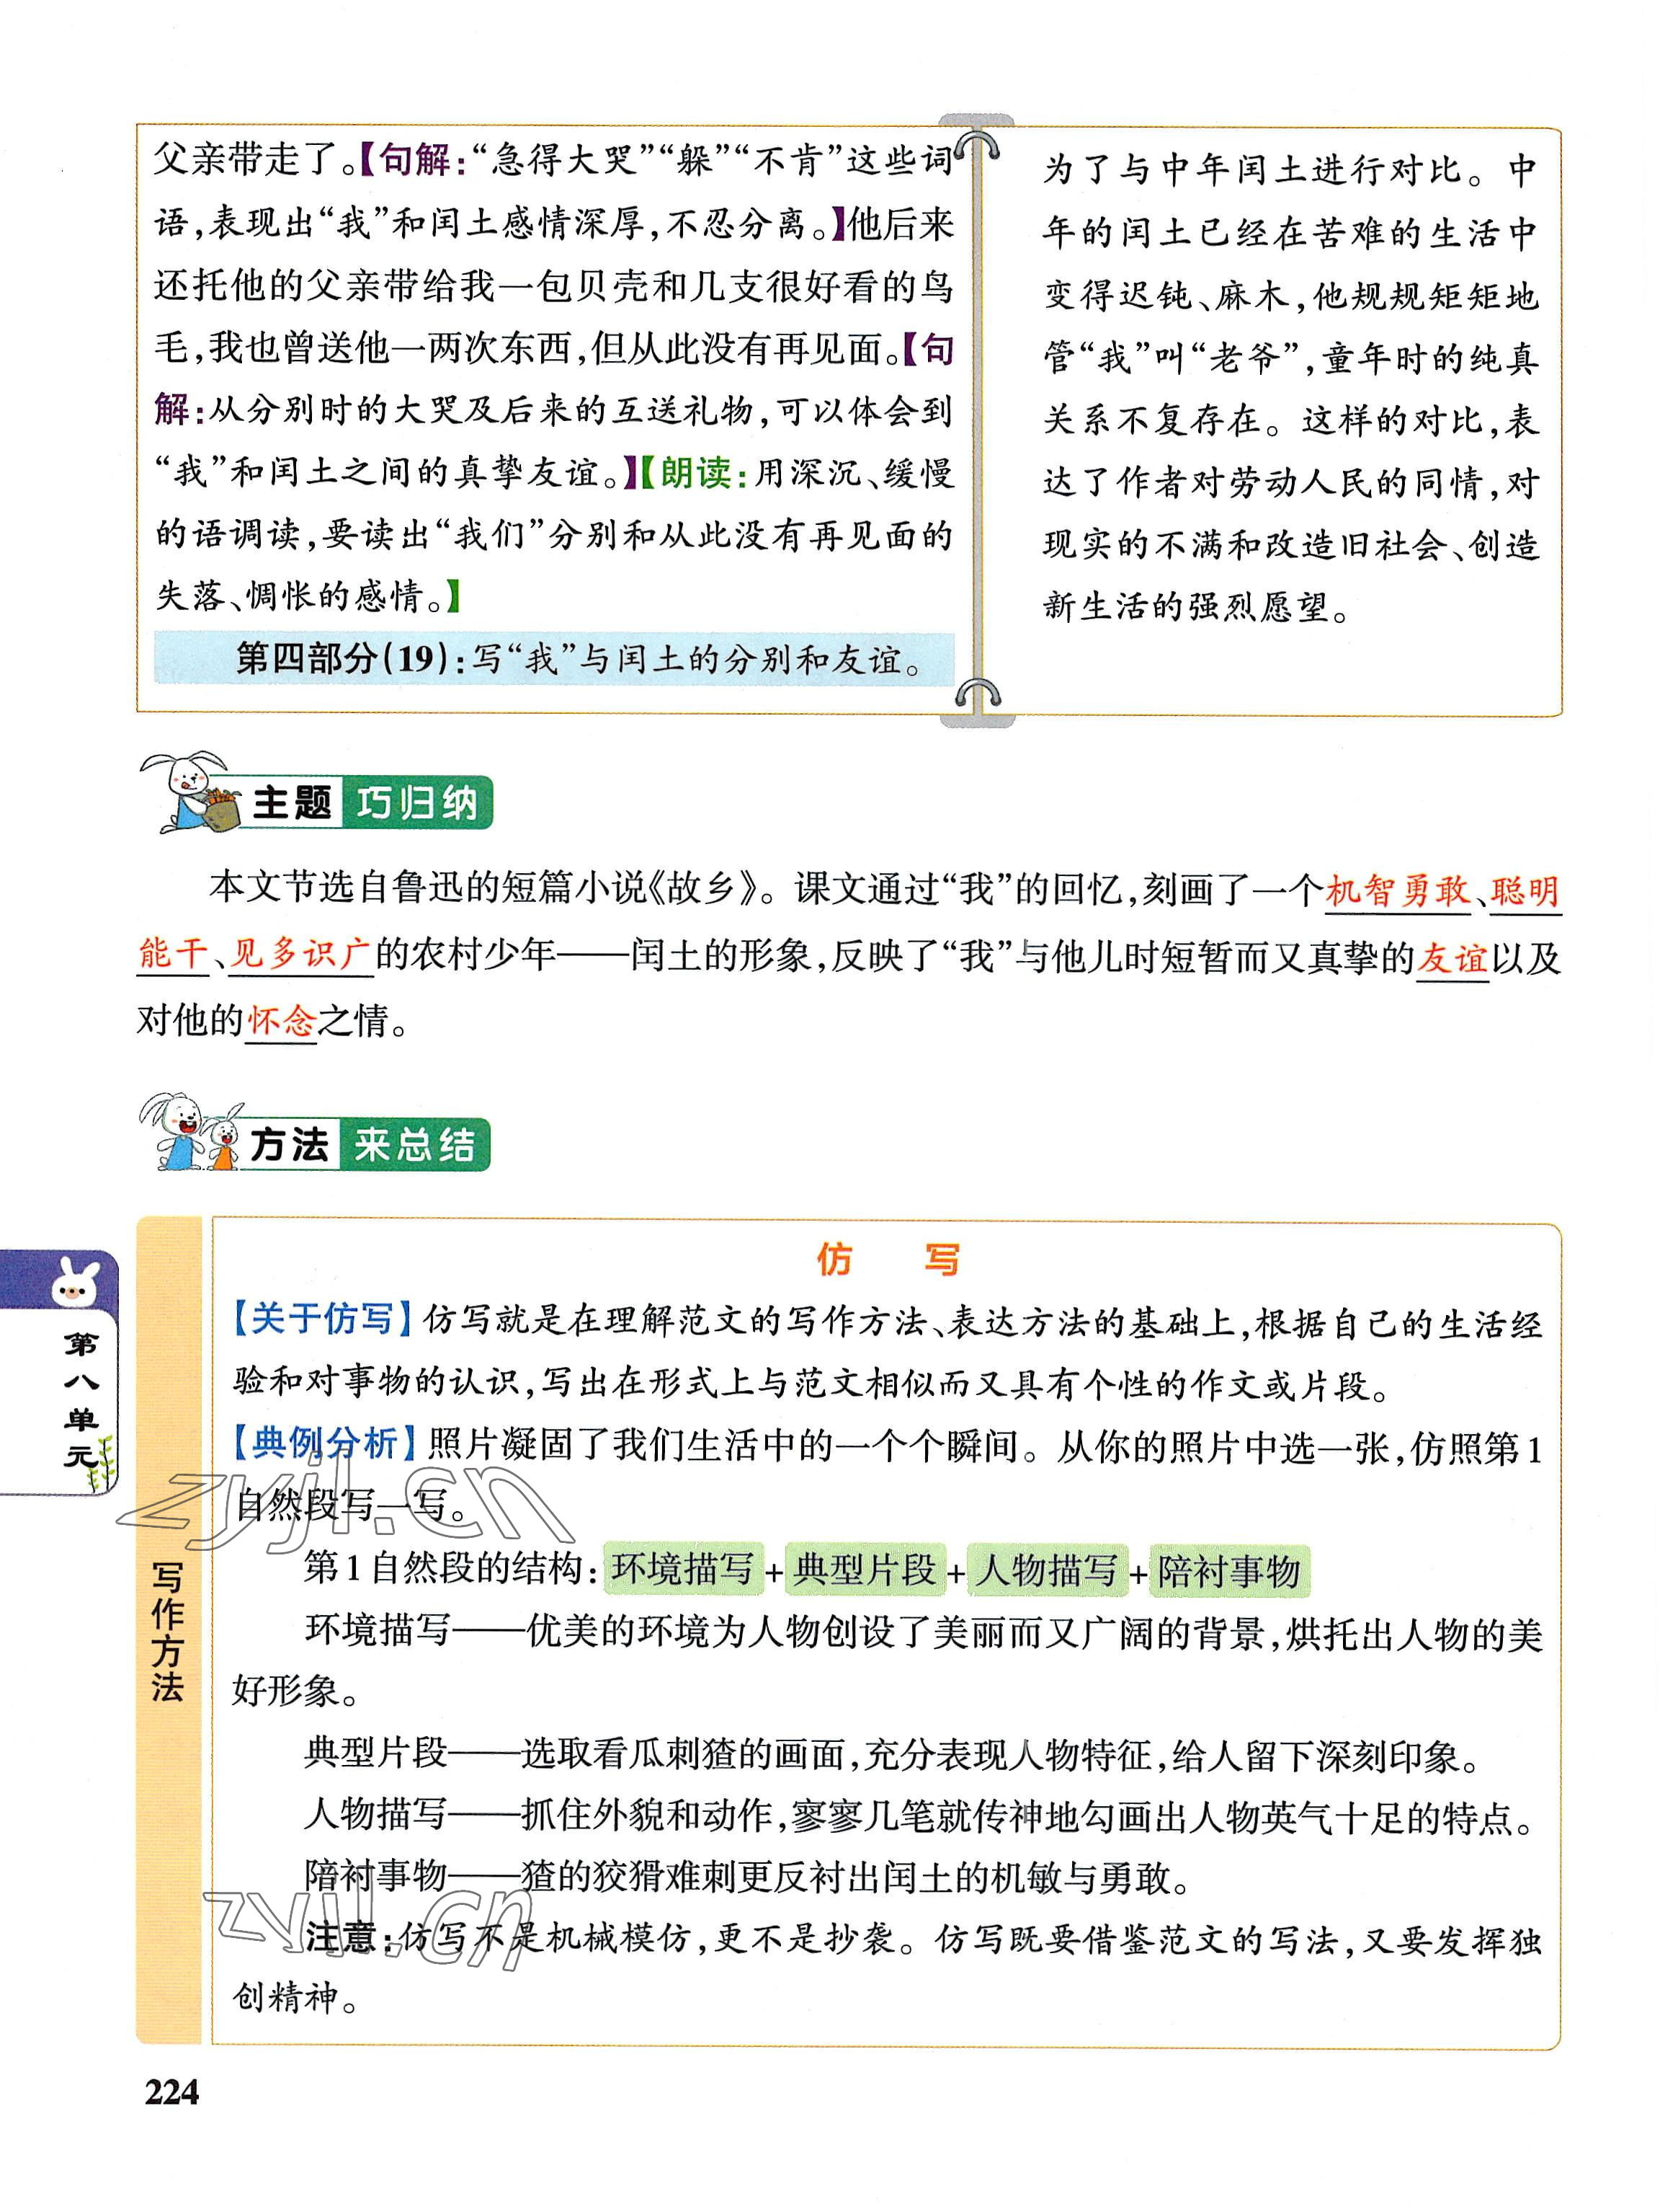
Task: Click the paragraph starting 人物描写——抓住外貌
Action: tap(921, 1816)
